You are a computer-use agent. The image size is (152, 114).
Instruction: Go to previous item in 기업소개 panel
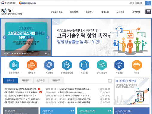pos(71,111)
